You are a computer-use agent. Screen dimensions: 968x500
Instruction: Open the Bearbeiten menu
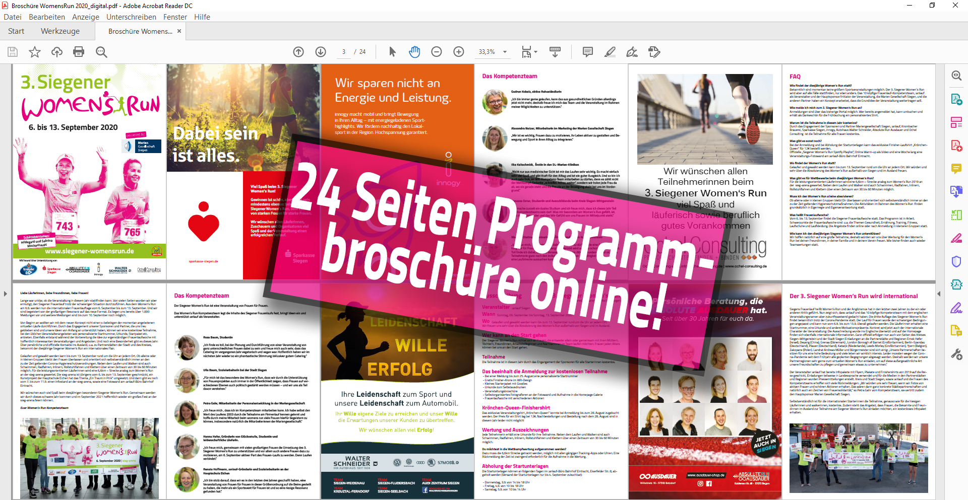click(x=47, y=17)
